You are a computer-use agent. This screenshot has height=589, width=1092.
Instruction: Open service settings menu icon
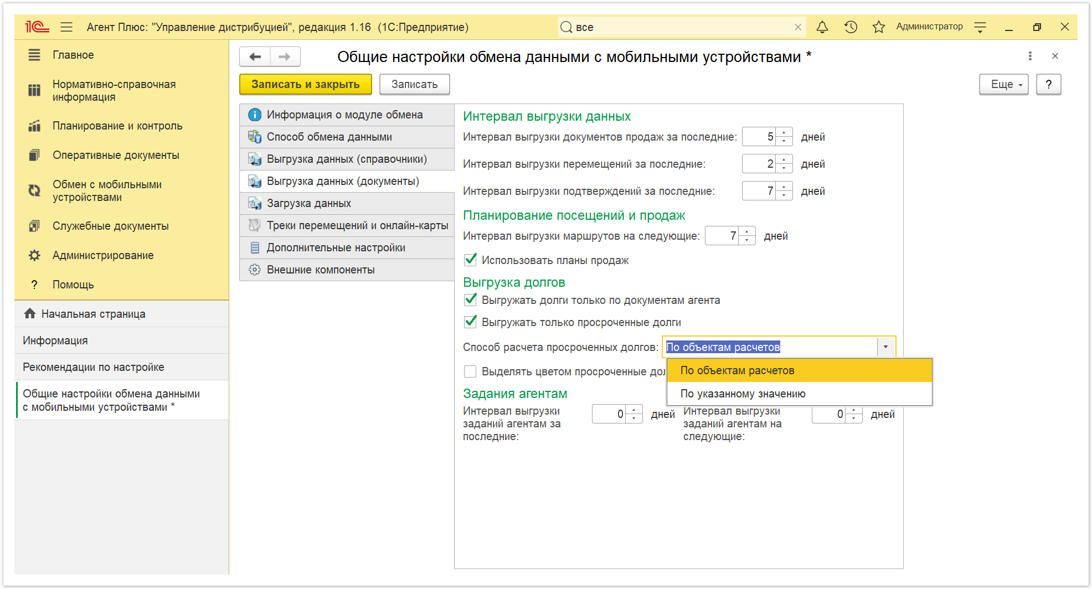point(980,27)
